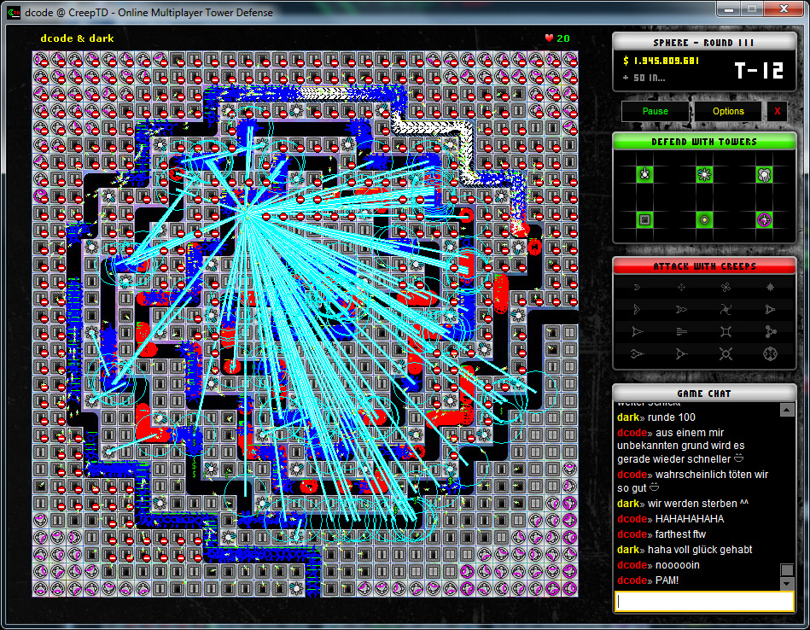Select the dark square block tower icon

tap(644, 219)
